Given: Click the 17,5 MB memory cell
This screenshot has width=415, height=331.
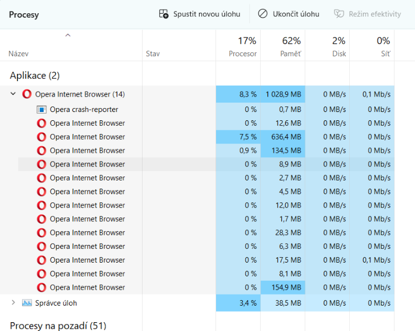Looking at the screenshot, I should click(283, 260).
